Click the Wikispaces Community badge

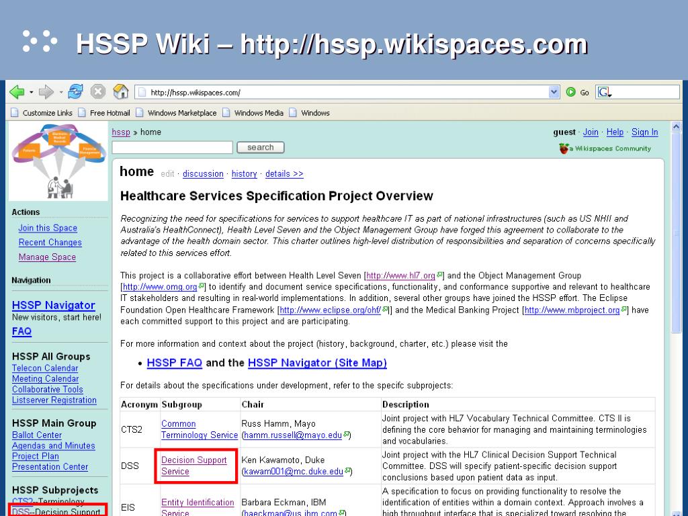(605, 148)
